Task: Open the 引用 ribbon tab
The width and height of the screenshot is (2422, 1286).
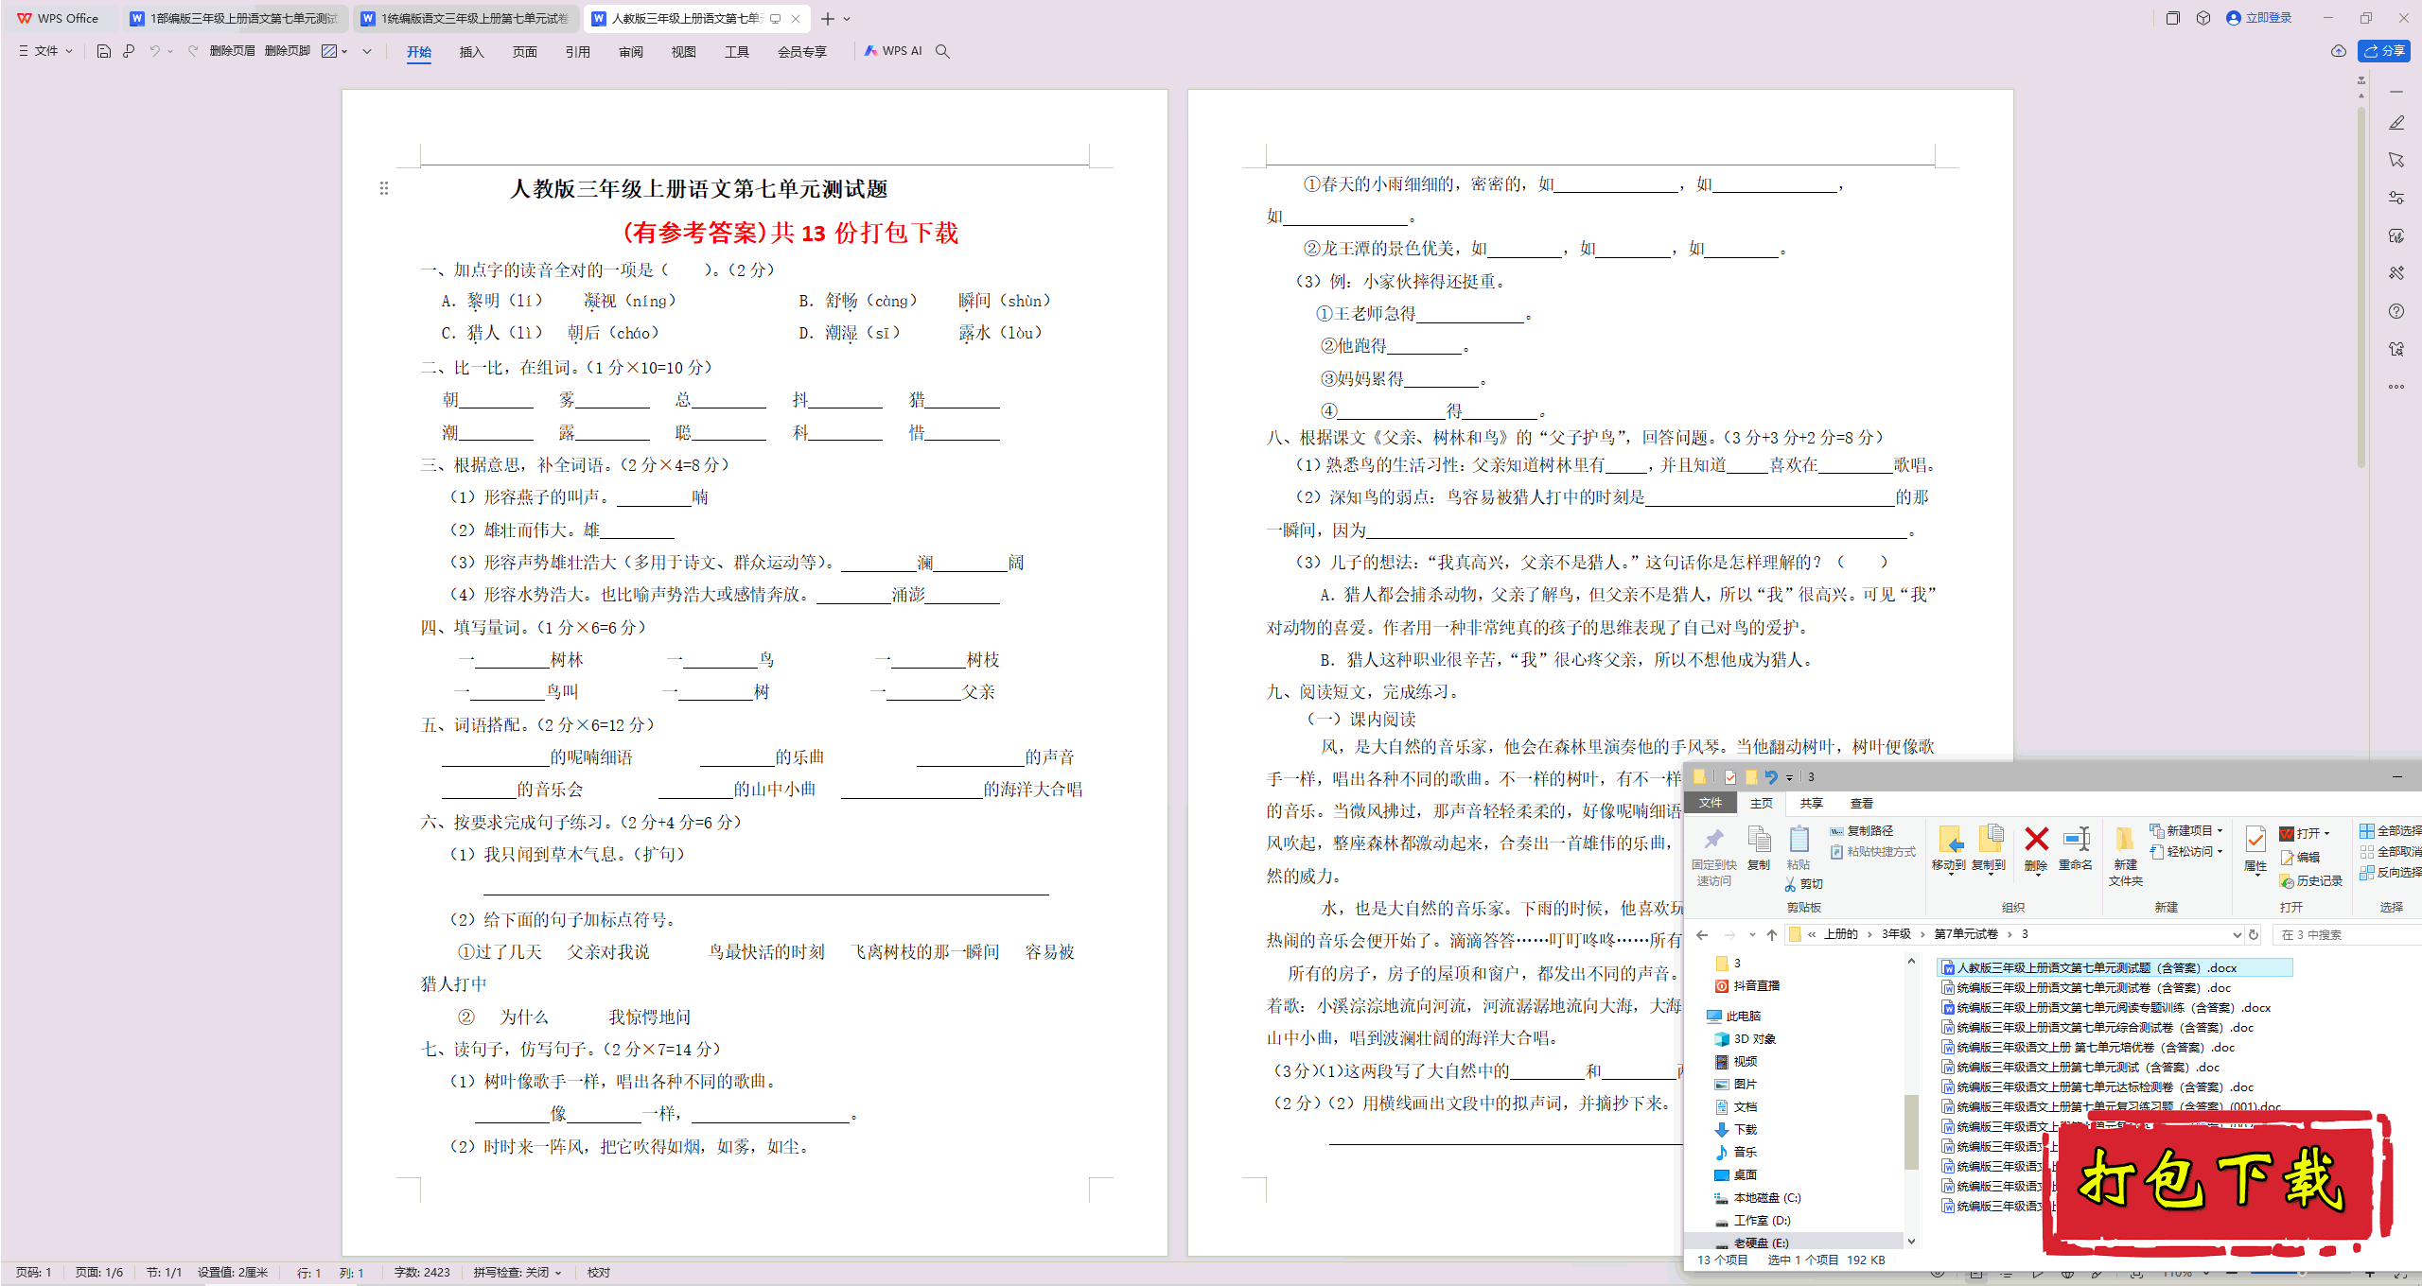Action: [578, 52]
